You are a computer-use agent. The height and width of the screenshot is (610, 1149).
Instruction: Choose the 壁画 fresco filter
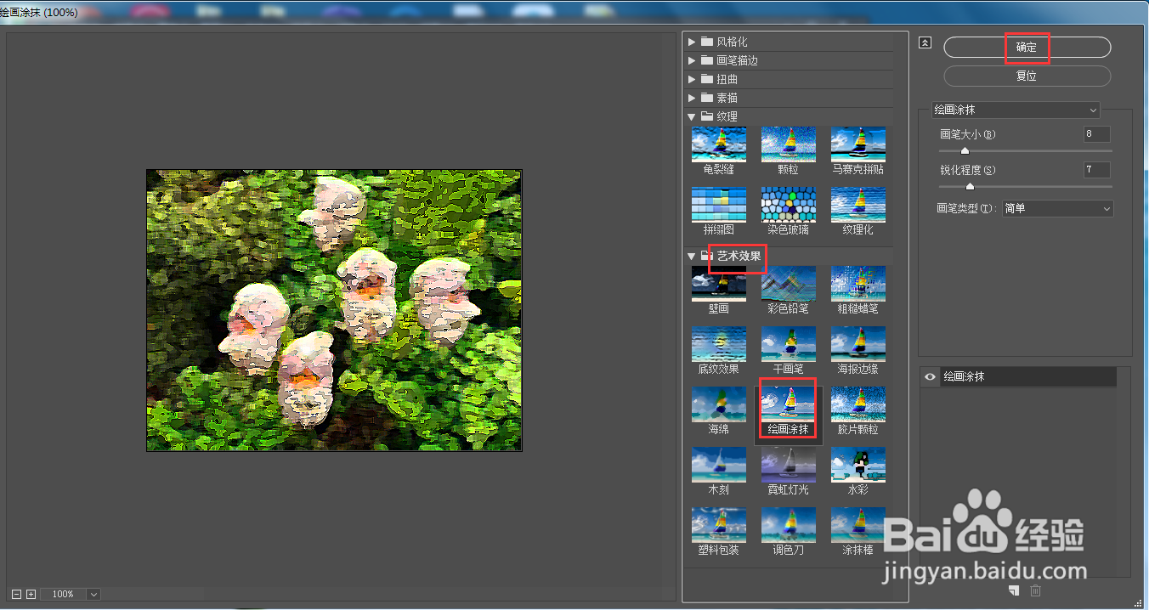[719, 284]
